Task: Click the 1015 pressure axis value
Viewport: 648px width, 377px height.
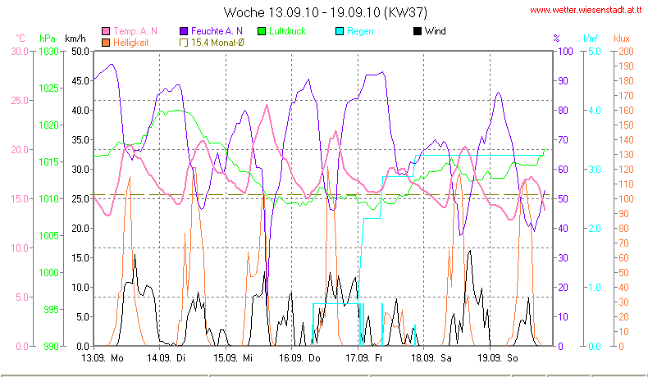Action: point(49,162)
